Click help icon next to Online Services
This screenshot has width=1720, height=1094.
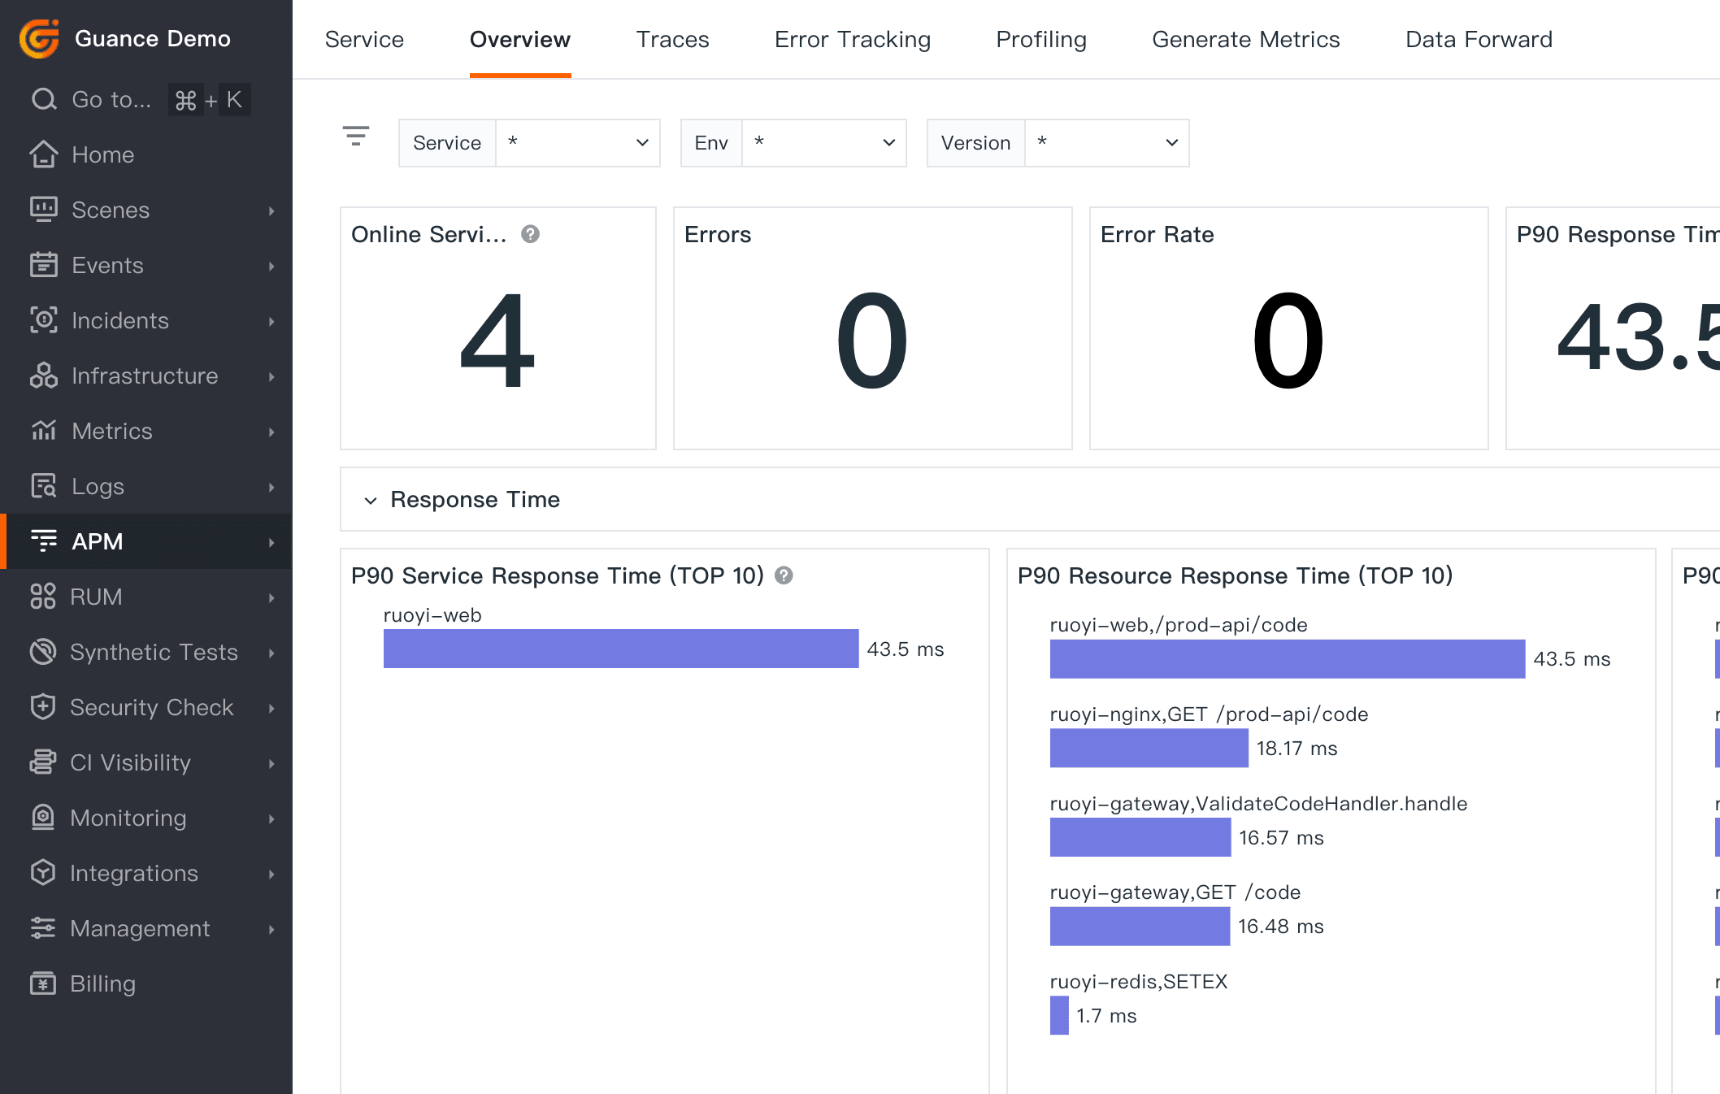pos(530,234)
